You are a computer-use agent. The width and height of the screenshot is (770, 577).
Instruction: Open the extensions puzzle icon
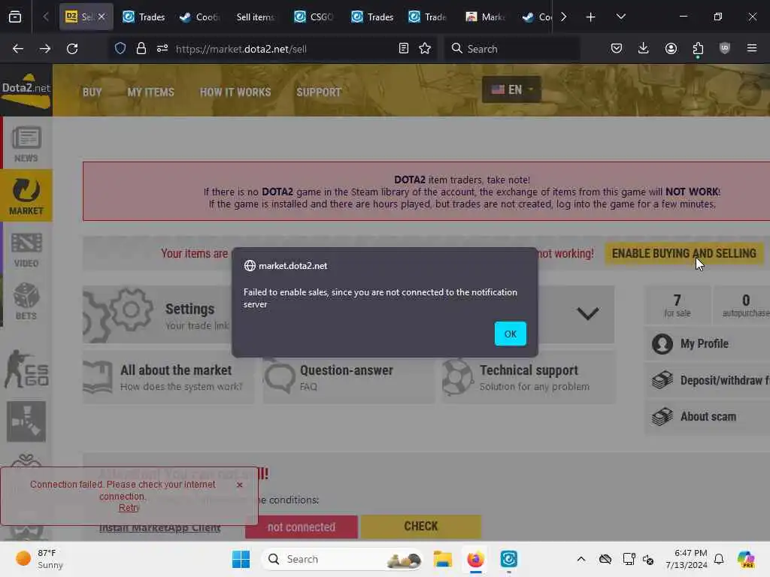tap(698, 48)
